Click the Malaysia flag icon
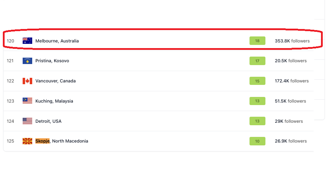The height and width of the screenshot is (185, 327). 27,101
